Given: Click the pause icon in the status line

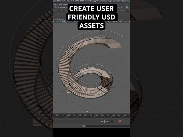Looking at the screenshot, I should pos(119,7).
